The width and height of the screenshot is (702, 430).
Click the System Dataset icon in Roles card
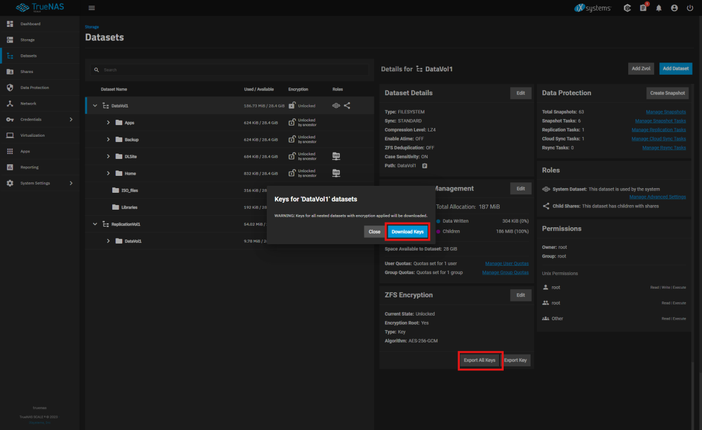click(x=546, y=189)
